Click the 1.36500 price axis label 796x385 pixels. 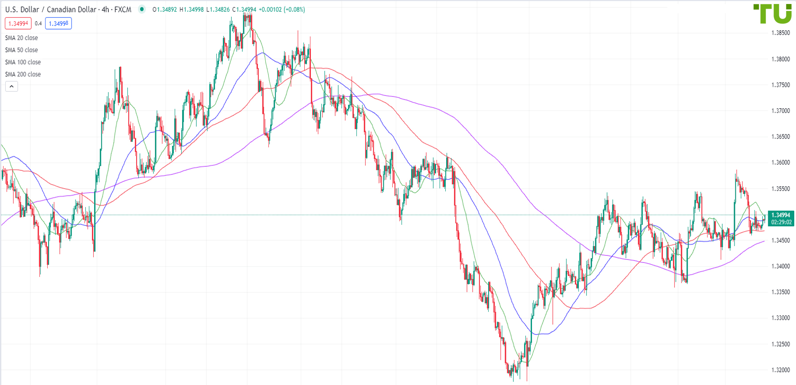click(x=781, y=137)
